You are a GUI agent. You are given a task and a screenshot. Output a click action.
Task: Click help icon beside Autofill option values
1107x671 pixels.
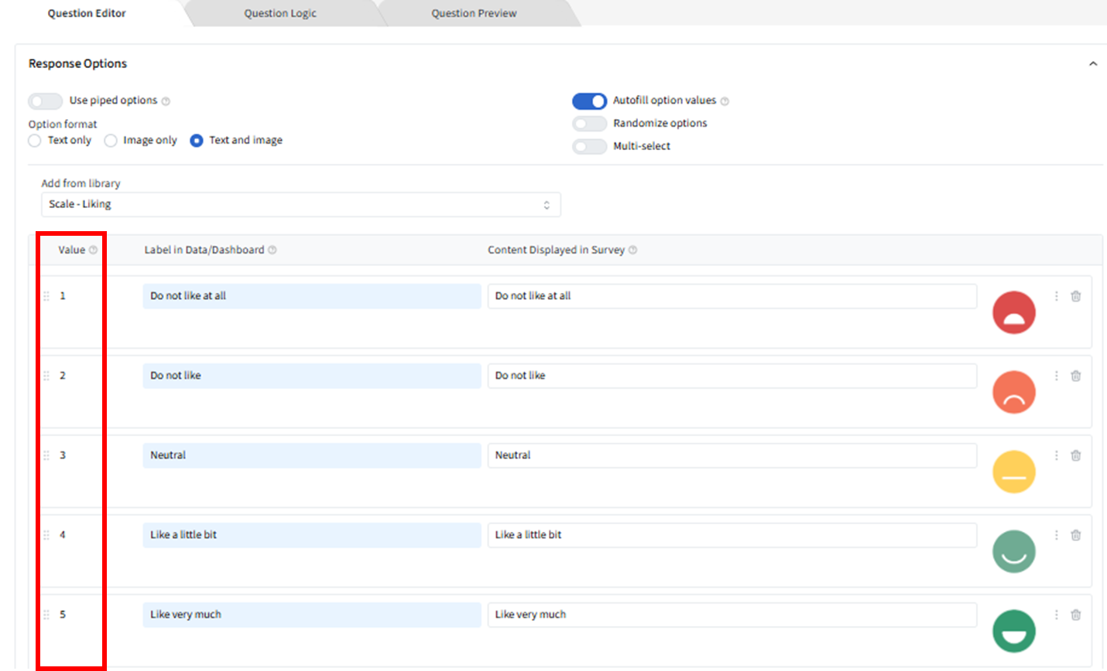click(725, 101)
